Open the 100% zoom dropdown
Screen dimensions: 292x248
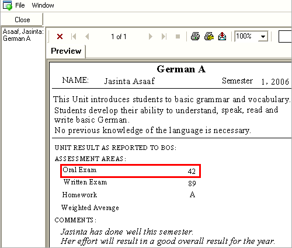point(263,36)
